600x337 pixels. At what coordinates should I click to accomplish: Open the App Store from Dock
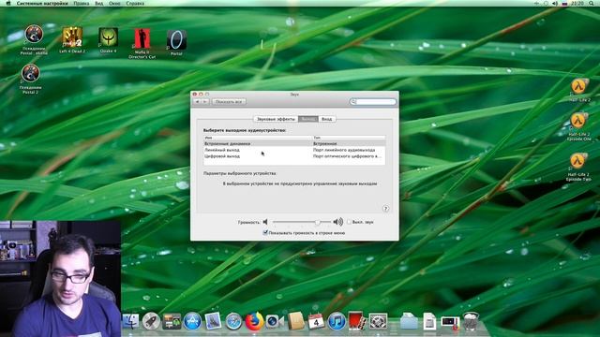[192, 321]
